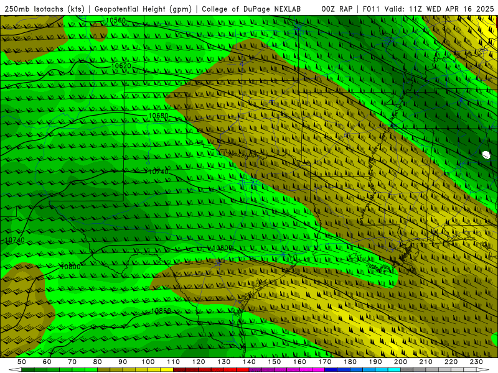The height and width of the screenshot is (373, 498).
Task: Click the "F011" forecast hour label
Action: coord(371,9)
